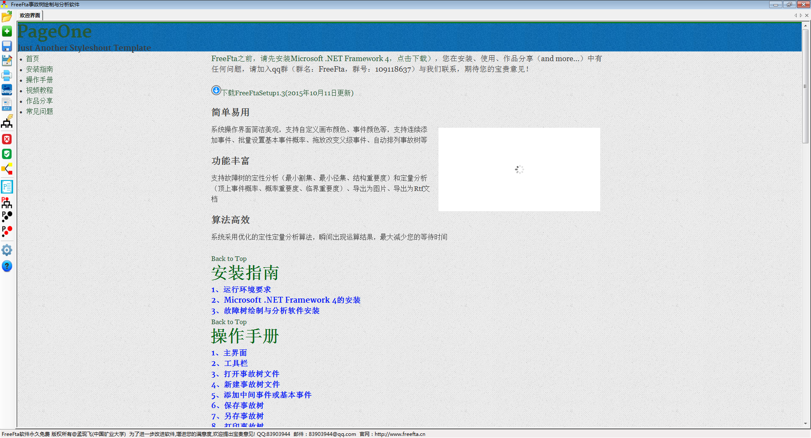Click the PageOne page title
The height and width of the screenshot is (438, 811).
point(54,32)
